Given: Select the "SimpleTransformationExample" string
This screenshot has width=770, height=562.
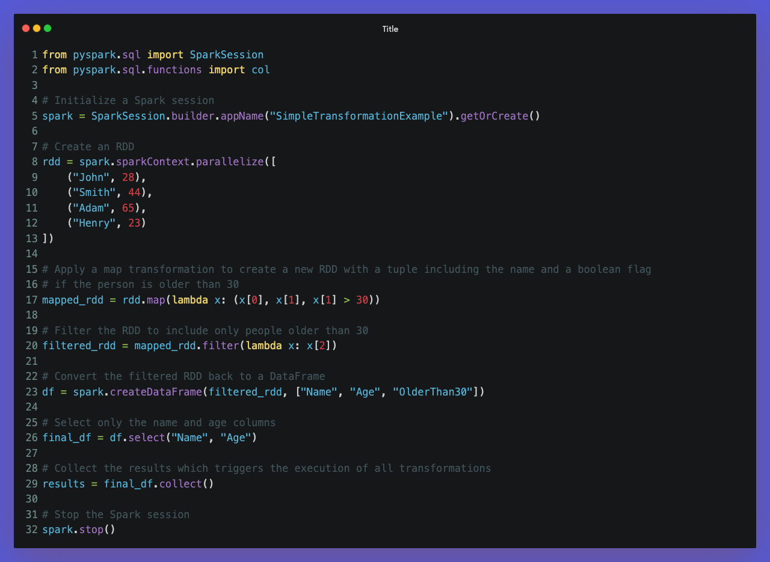Looking at the screenshot, I should pos(359,116).
